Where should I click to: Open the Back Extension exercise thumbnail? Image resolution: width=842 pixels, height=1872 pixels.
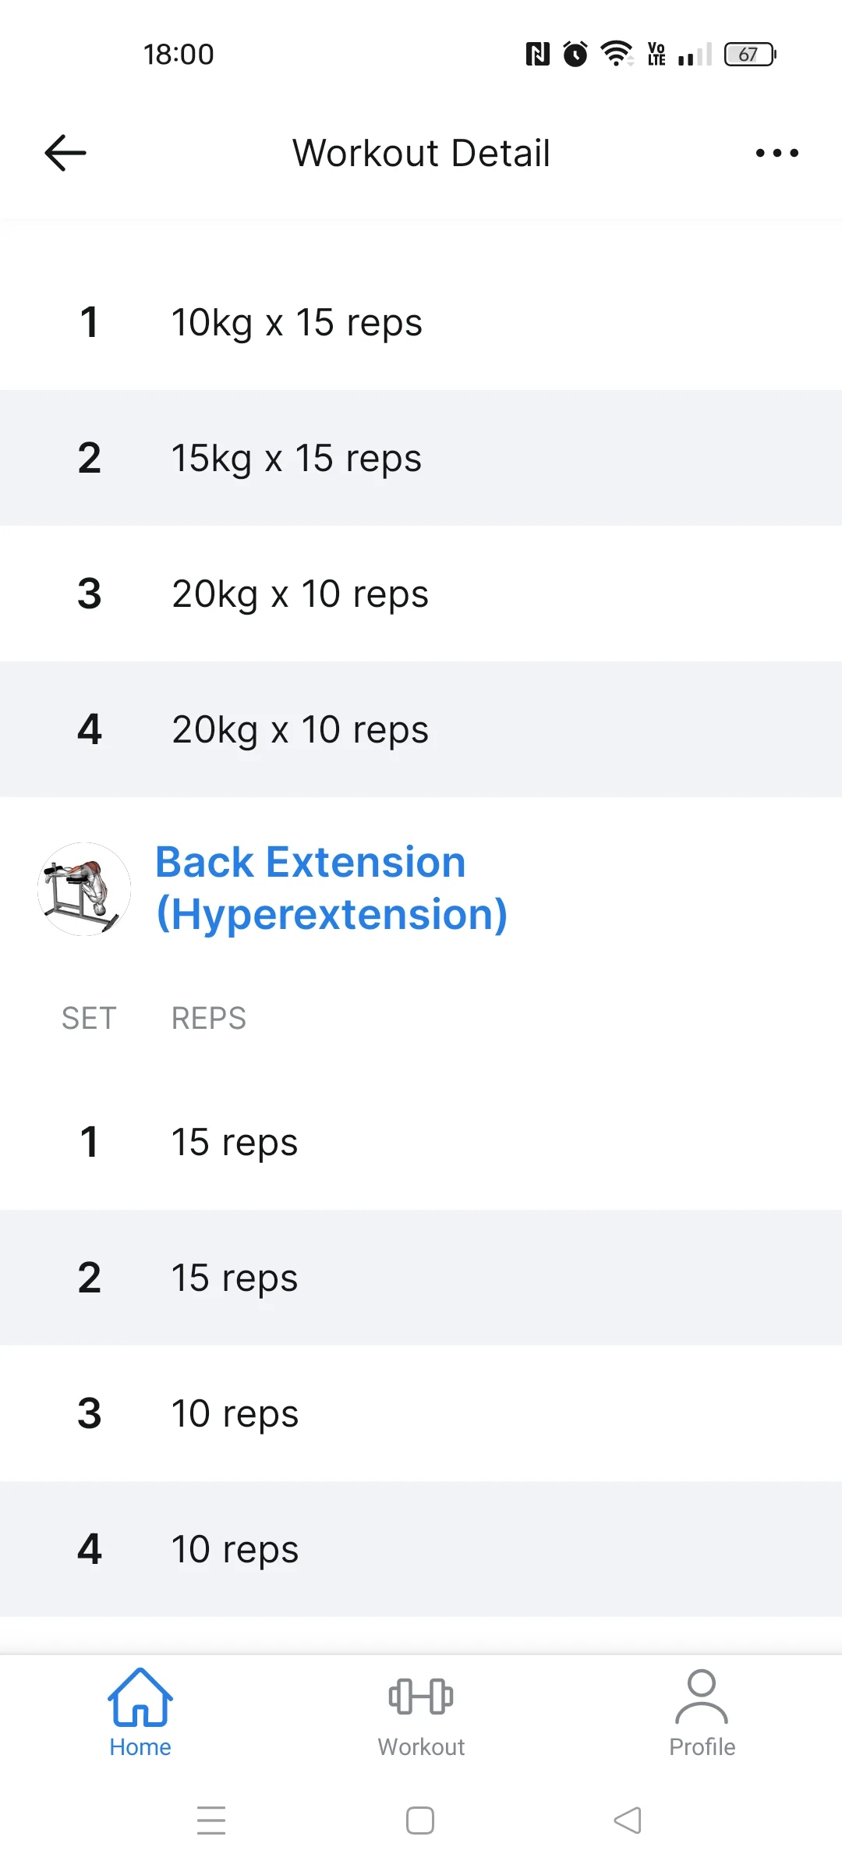click(84, 889)
